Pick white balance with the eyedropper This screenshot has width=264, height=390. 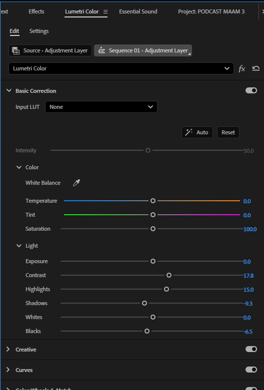(x=76, y=183)
